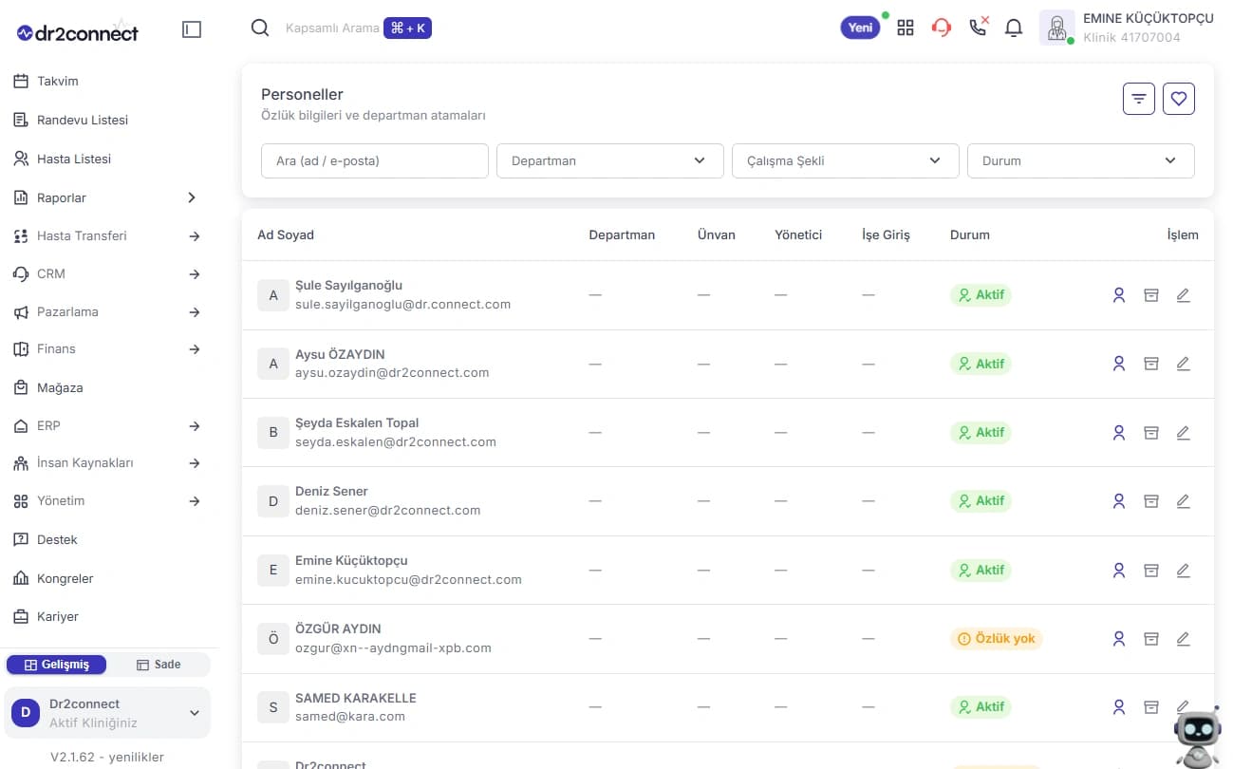Viewport: 1233px width, 769px height.
Task: Open profile icon for Deniz Sener
Action: coord(1119,500)
